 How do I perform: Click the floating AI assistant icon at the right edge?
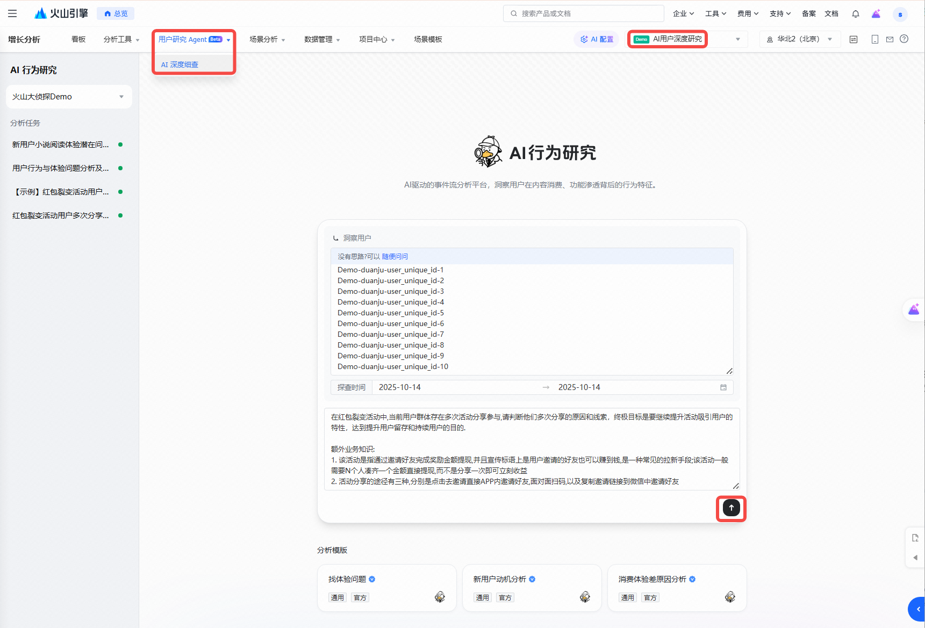pyautogui.click(x=914, y=309)
